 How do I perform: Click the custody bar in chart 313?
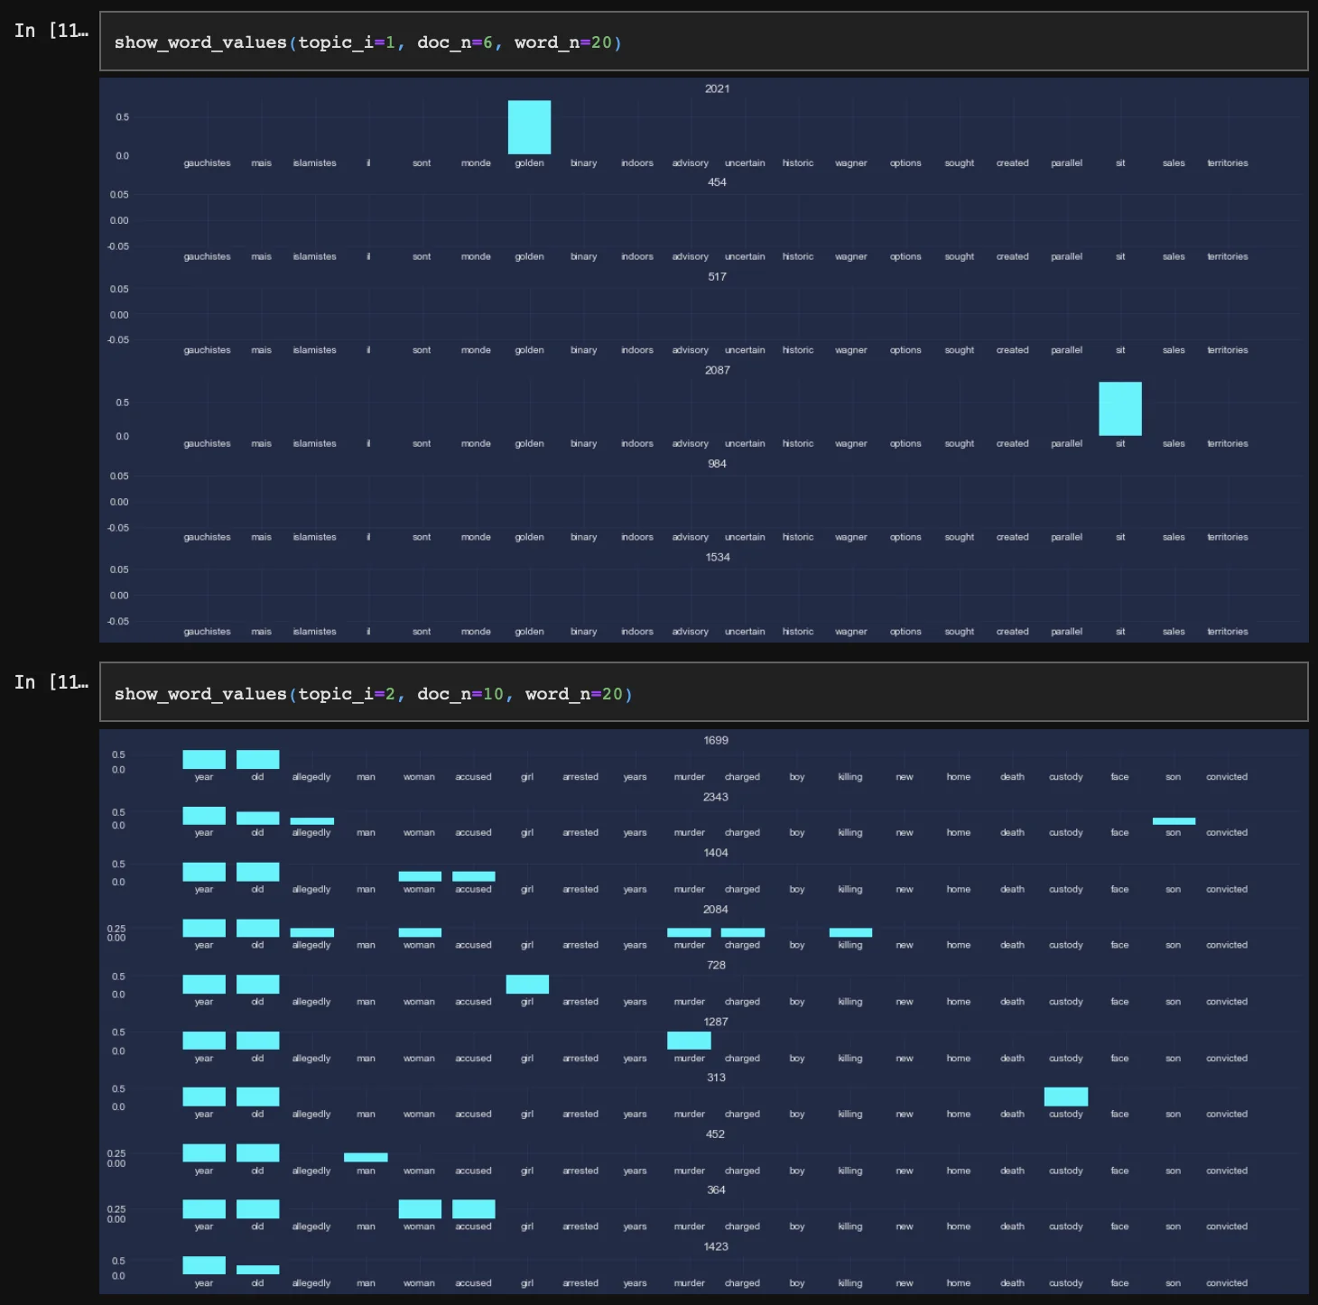(x=1065, y=1097)
